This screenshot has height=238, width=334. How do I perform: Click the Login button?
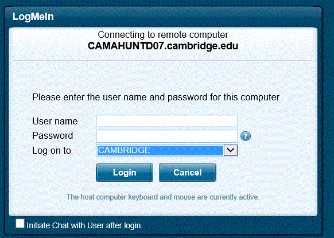(125, 173)
